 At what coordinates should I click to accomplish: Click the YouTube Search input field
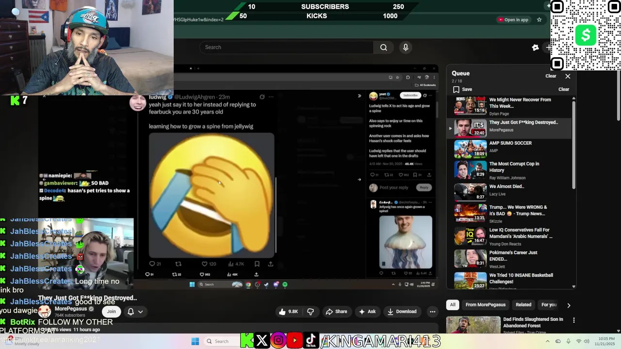[x=286, y=47]
